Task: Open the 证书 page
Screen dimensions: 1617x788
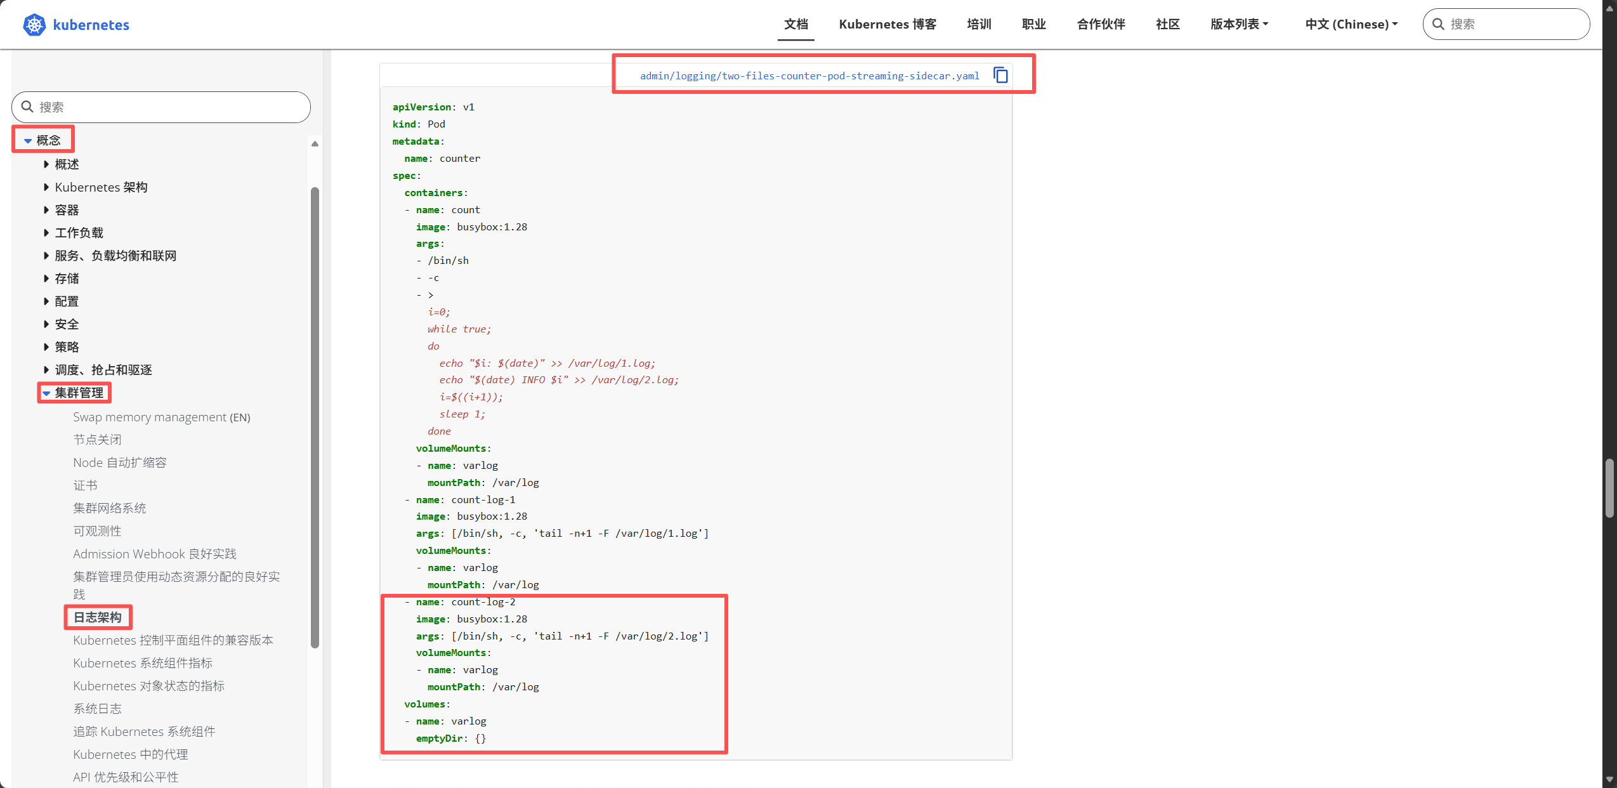Action: 85,485
